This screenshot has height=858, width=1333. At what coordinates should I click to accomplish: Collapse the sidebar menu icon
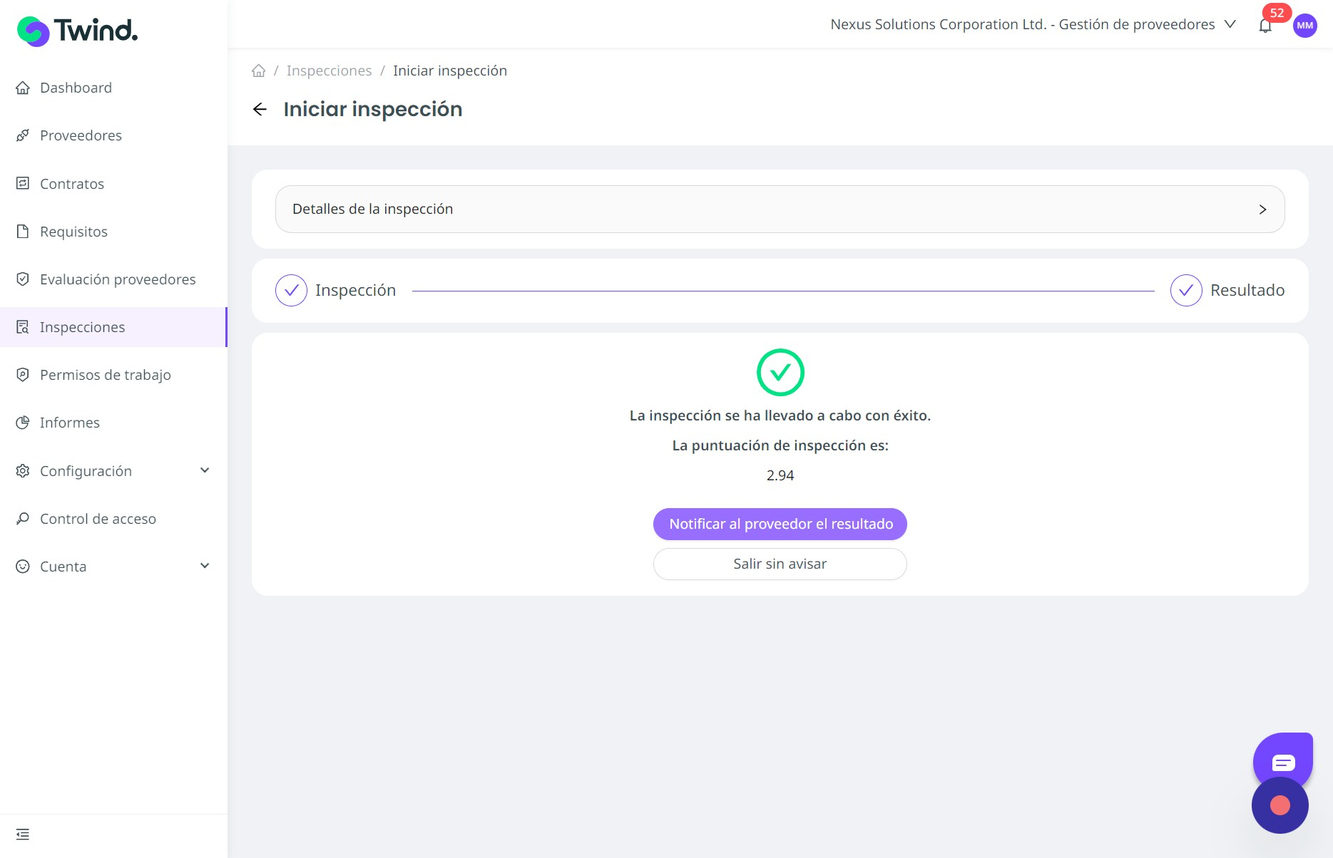tap(23, 834)
